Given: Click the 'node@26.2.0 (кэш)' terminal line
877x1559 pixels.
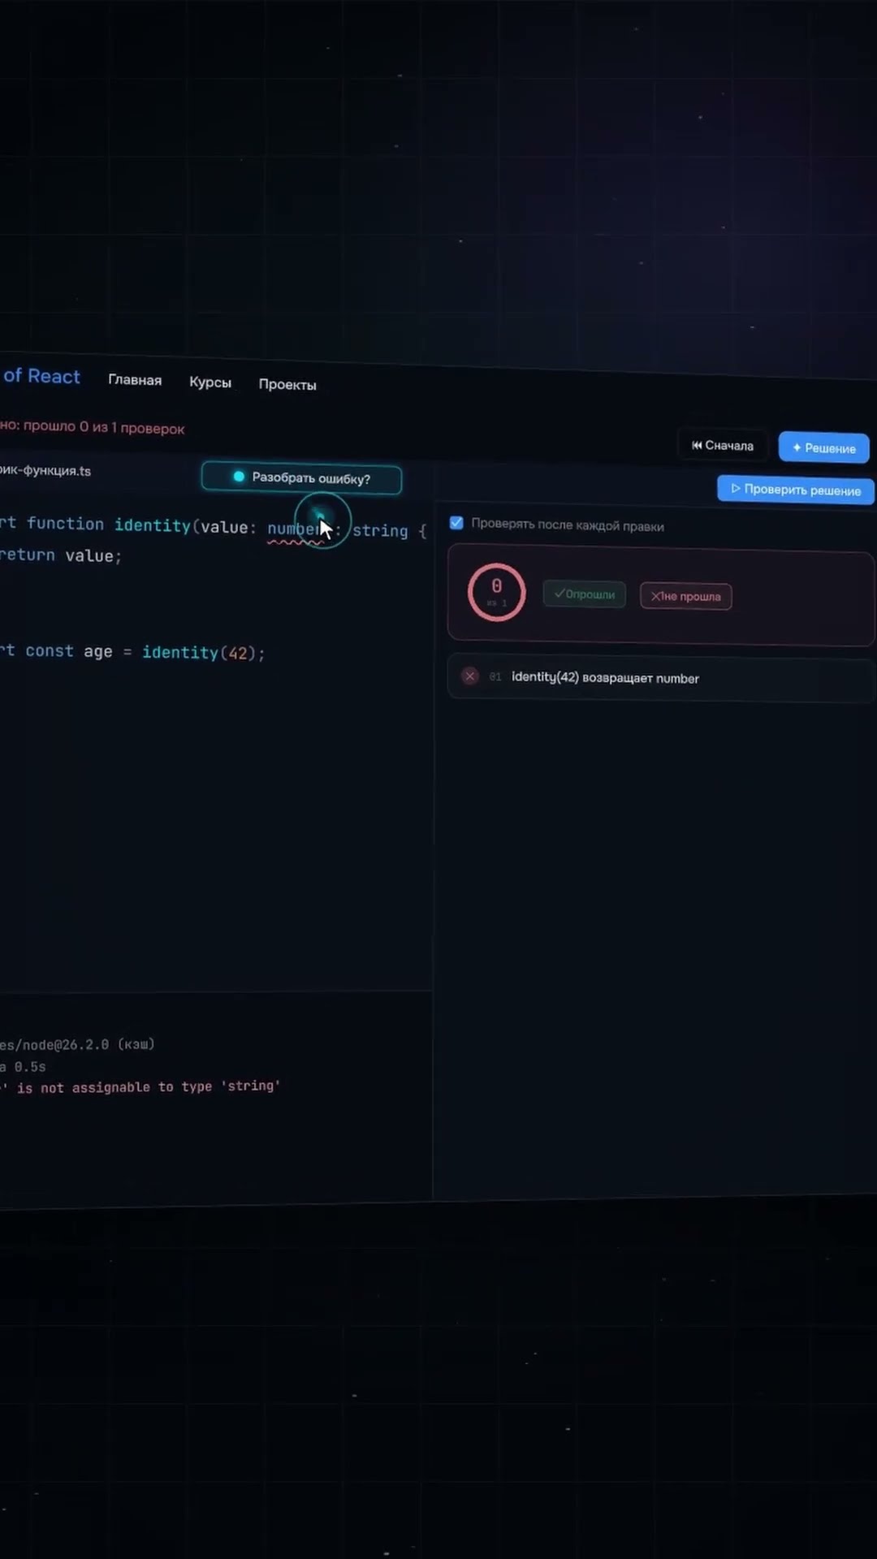Looking at the screenshot, I should coord(77,1044).
